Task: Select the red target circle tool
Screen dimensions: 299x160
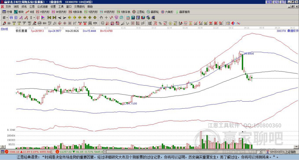Action: click(x=60, y=23)
